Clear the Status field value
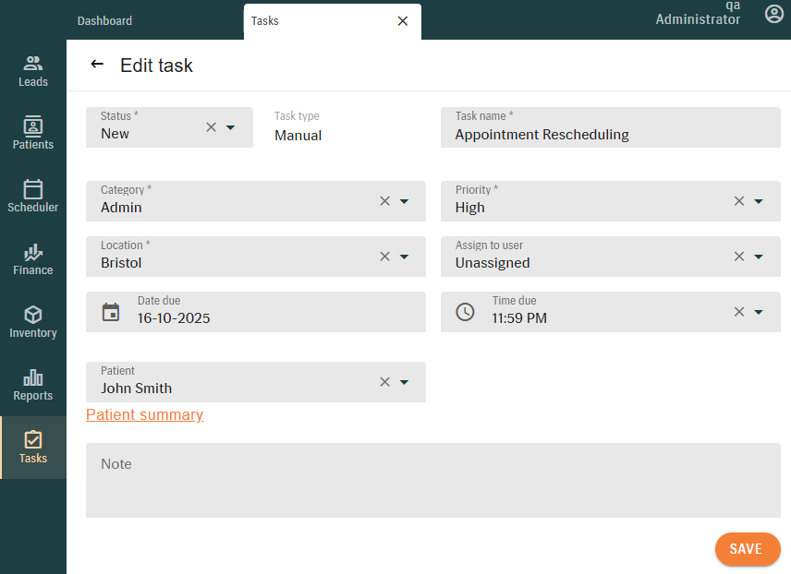791x574 pixels. 211,127
